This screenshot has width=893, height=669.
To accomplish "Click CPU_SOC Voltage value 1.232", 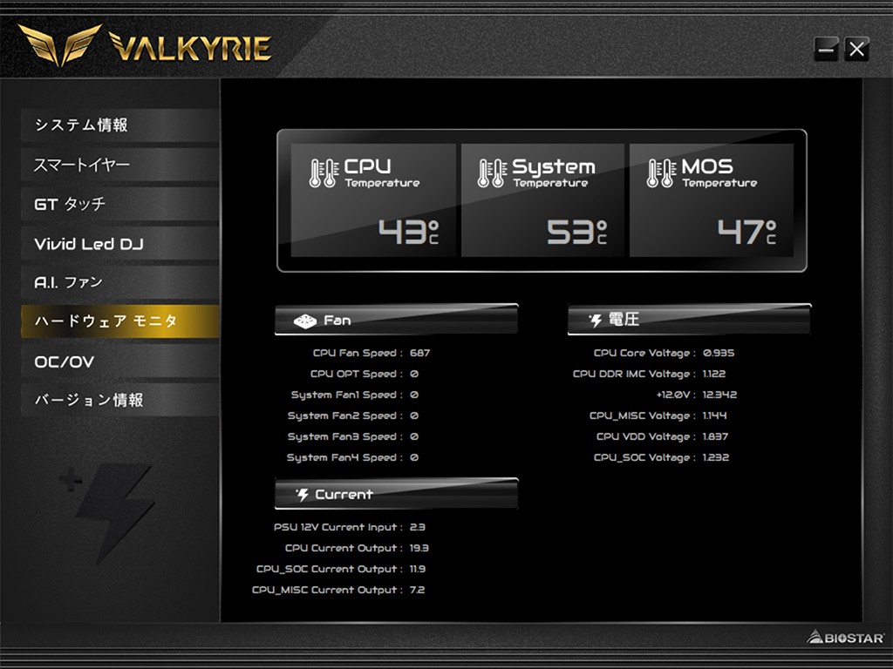I will (715, 457).
